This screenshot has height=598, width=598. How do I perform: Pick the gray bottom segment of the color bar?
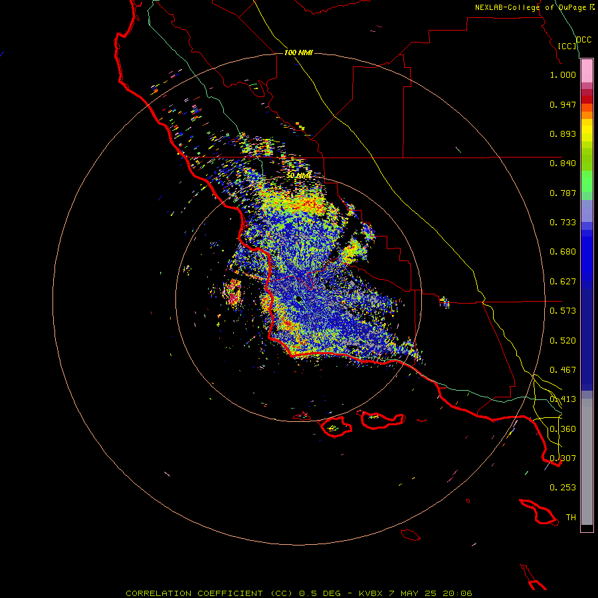pos(587,462)
